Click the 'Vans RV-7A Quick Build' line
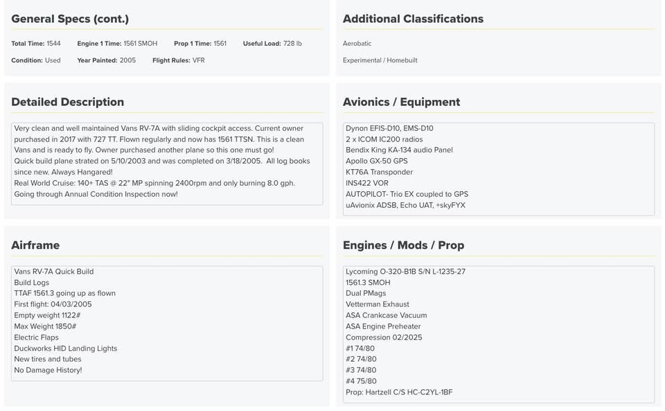 [54, 272]
